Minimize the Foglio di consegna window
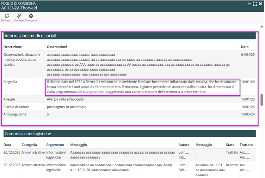The height and width of the screenshot is (178, 265). click(x=248, y=4)
